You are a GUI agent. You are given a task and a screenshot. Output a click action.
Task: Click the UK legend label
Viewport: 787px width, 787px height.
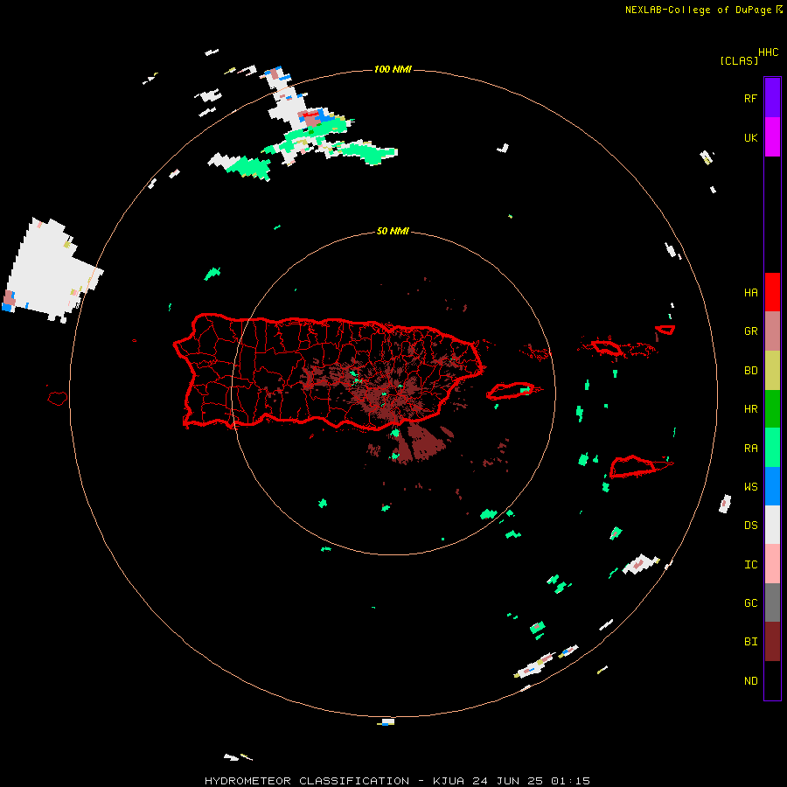pyautogui.click(x=750, y=137)
